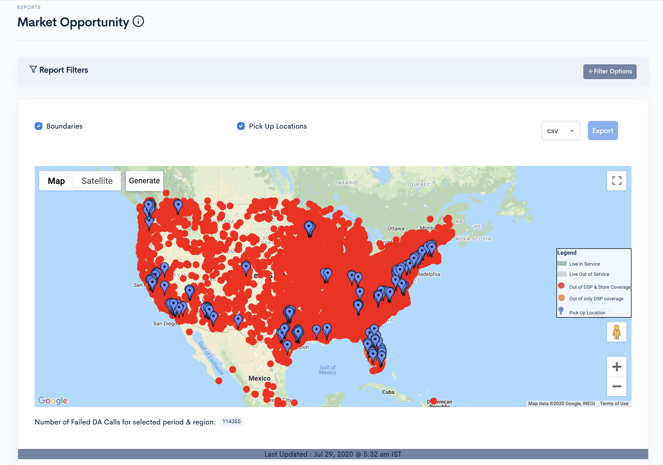Image resolution: width=663 pixels, height=465 pixels.
Task: Uncheck the Boundaries checkbox
Action: [39, 126]
